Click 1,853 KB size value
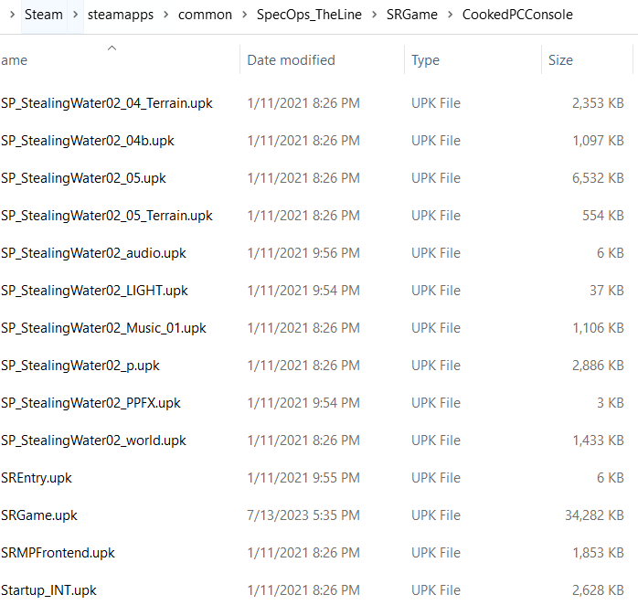 [x=598, y=553]
